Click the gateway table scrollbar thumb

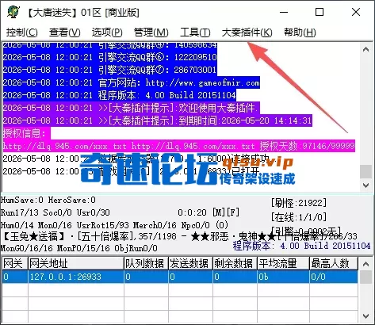pos(366,277)
